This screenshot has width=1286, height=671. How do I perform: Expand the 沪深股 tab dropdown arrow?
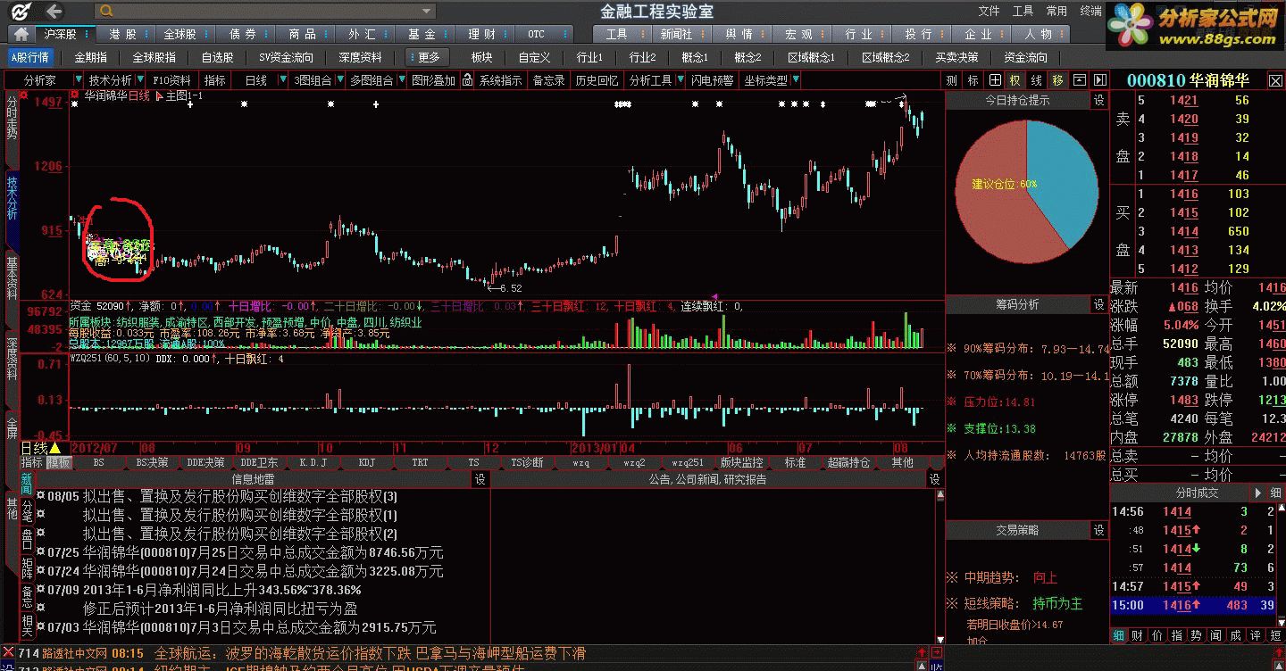[x=87, y=35]
